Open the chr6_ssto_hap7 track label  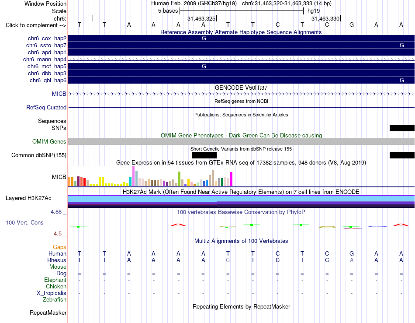pyautogui.click(x=46, y=46)
